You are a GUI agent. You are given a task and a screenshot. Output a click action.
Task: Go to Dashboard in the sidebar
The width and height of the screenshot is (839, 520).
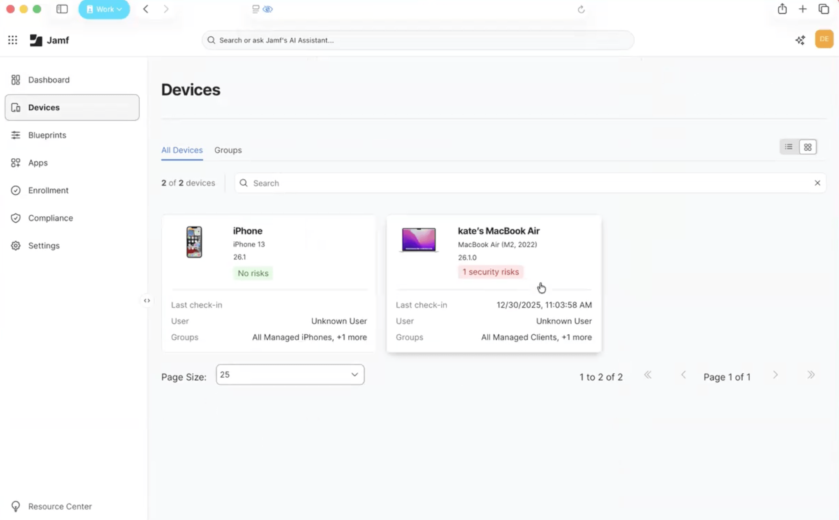click(72, 80)
